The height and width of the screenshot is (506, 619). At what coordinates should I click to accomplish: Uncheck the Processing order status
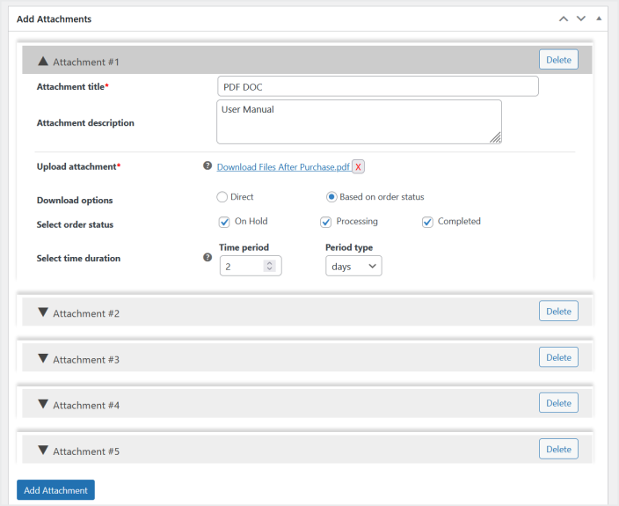(x=326, y=222)
